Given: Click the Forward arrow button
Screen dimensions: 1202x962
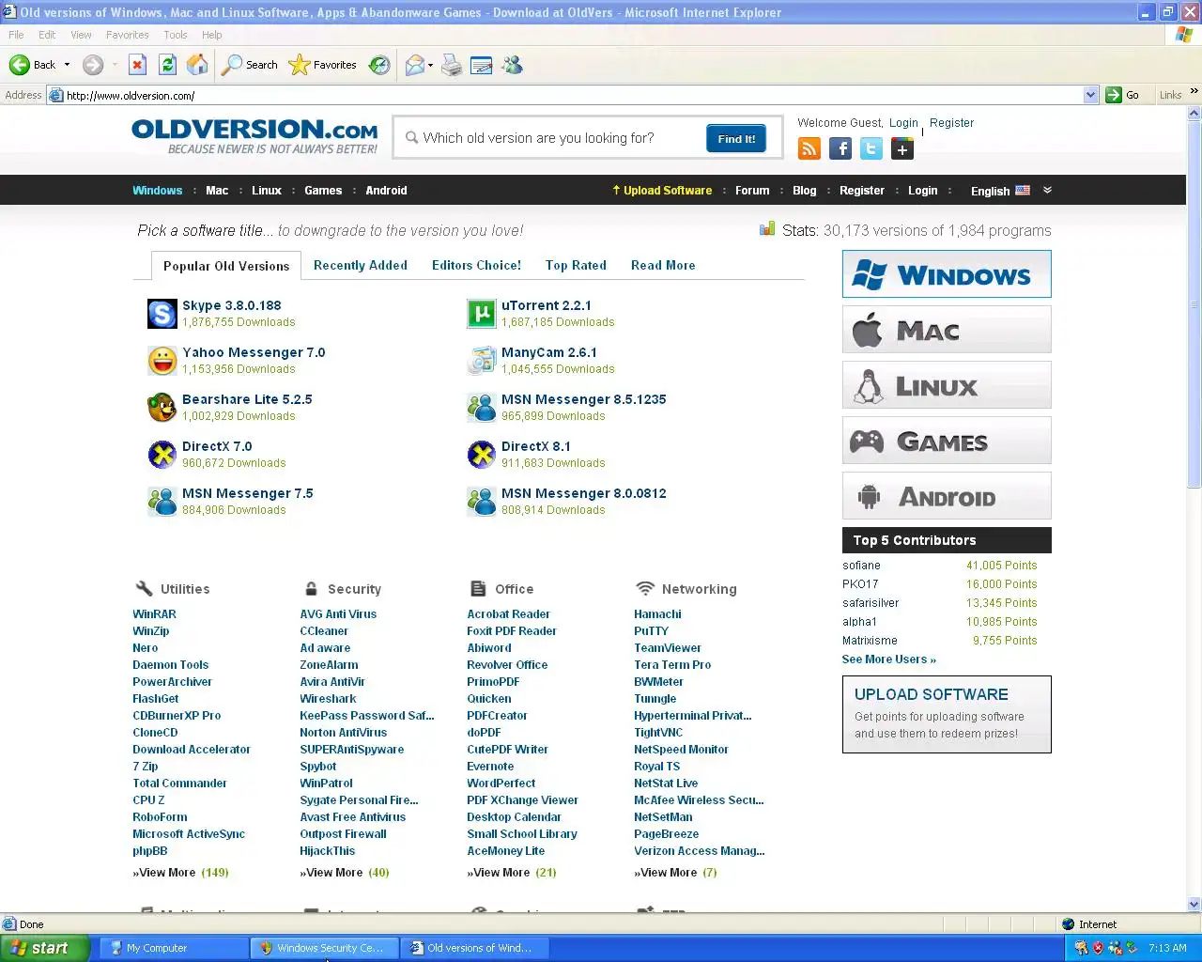Looking at the screenshot, I should (92, 65).
